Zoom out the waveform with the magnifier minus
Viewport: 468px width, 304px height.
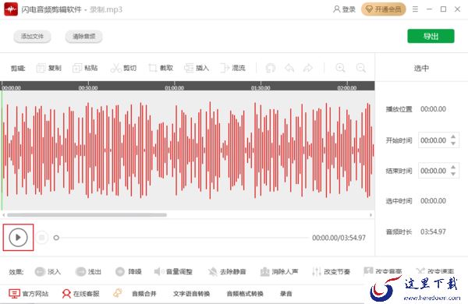[361, 68]
